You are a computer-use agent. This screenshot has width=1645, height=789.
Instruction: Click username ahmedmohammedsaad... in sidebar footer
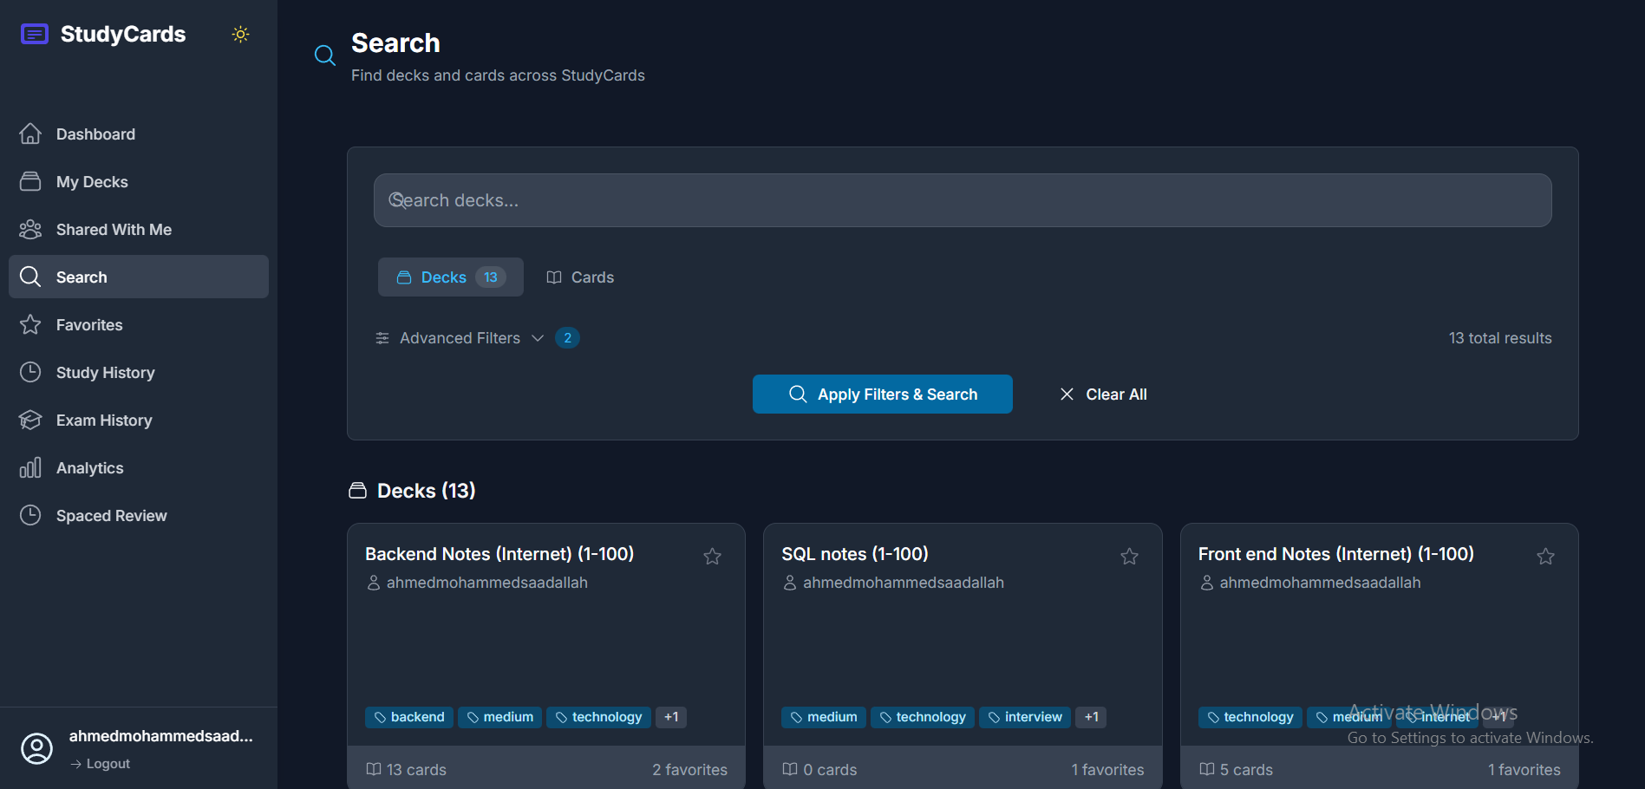[161, 736]
